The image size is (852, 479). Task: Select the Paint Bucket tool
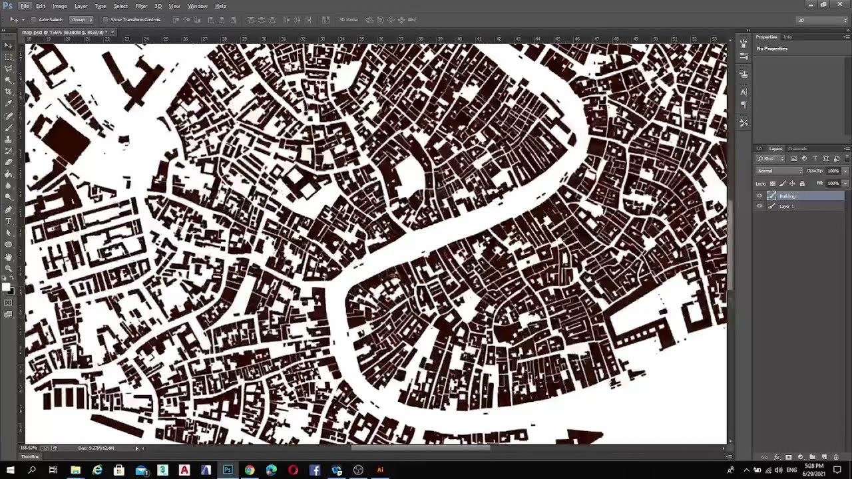9,174
